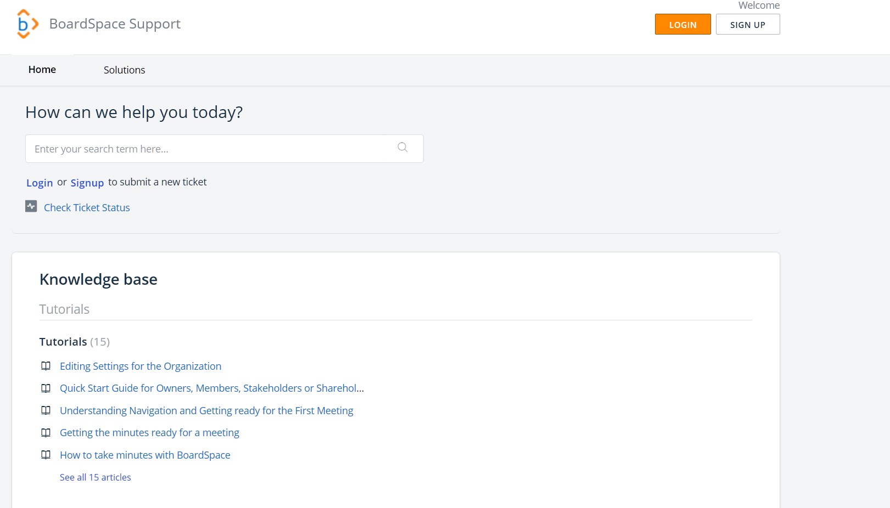Open the Solutions tab
The width and height of the screenshot is (890, 508).
[125, 70]
